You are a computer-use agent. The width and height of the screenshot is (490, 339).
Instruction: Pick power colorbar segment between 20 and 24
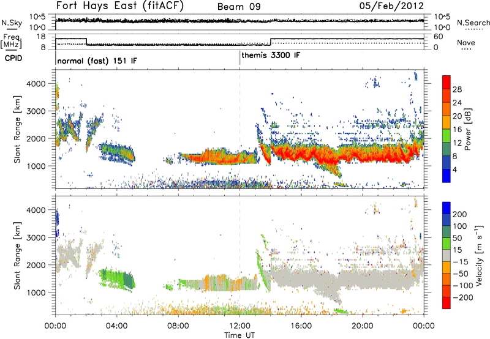click(447, 109)
